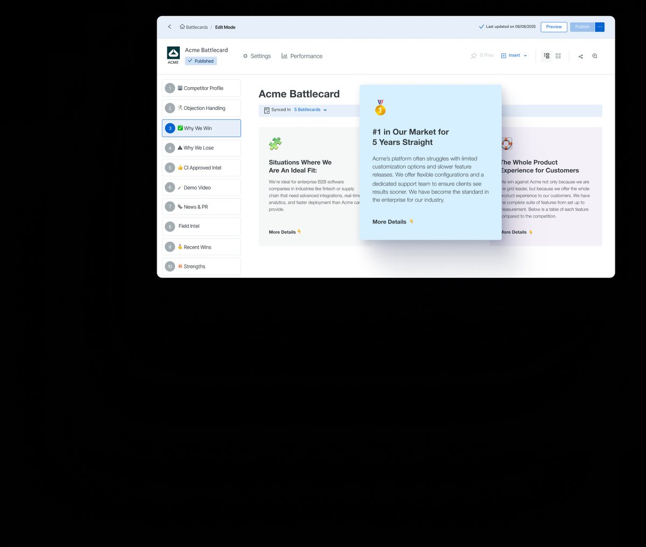
Task: Switch to grid view icon in toolbar
Action: (x=558, y=55)
